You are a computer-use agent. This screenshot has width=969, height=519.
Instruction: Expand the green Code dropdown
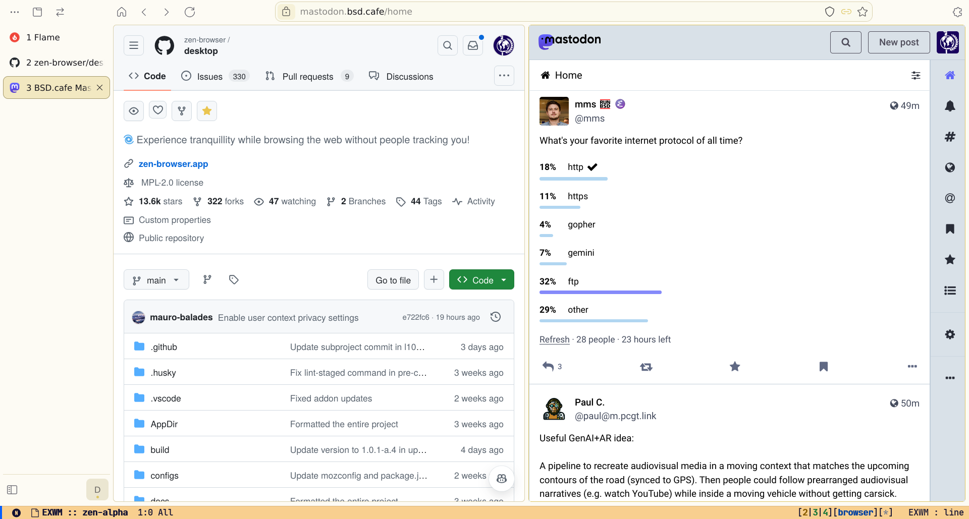pos(481,280)
